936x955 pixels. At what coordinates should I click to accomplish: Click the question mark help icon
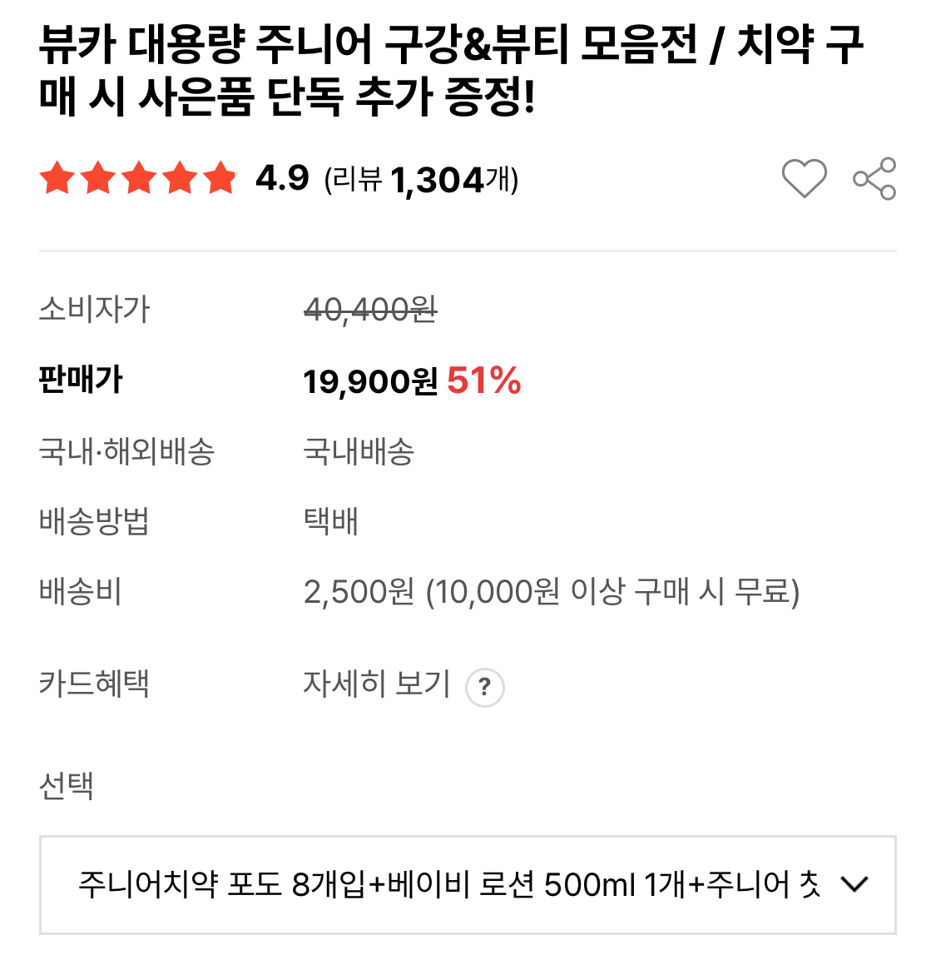485,688
